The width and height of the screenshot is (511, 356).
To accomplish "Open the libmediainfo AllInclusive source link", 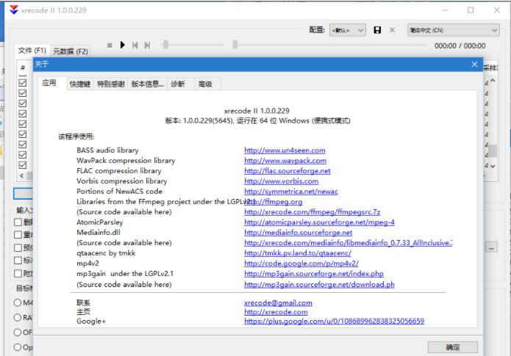I will (348, 243).
